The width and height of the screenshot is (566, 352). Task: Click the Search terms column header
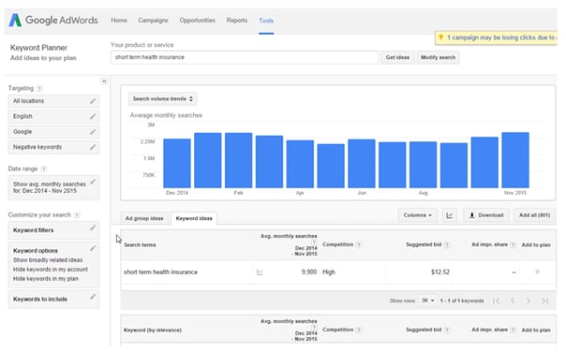[140, 245]
